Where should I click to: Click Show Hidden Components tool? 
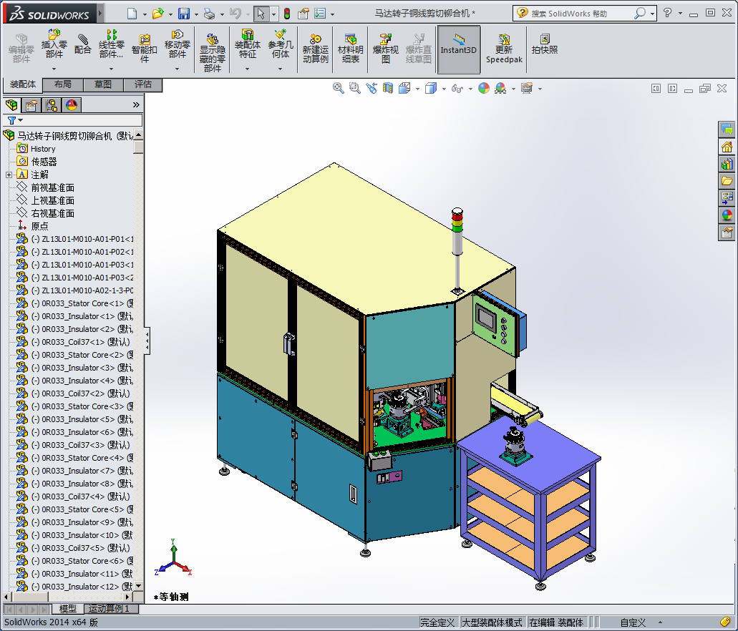pyautogui.click(x=213, y=53)
